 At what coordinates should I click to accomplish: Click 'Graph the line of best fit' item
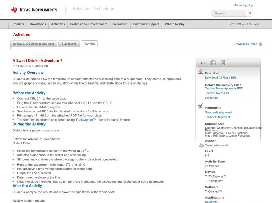34,173
